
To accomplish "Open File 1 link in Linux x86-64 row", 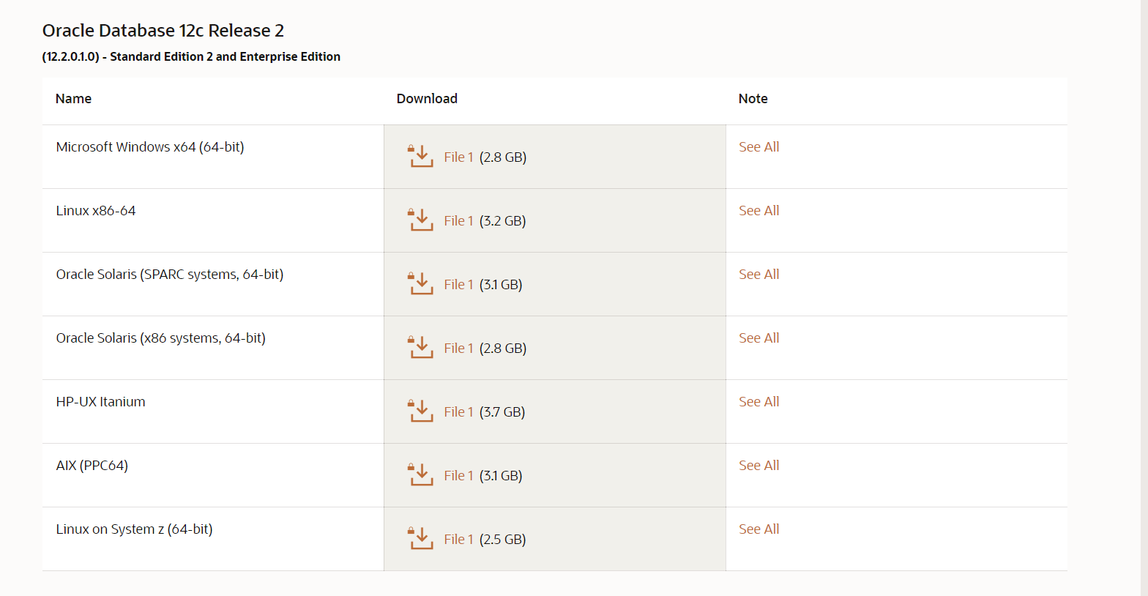I will point(458,221).
